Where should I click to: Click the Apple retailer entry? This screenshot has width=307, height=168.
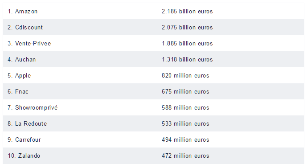pos(80,75)
